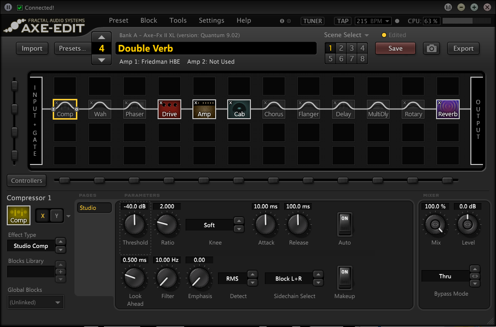This screenshot has width=496, height=327.
Task: Select the Chorus block in the grid
Action: pos(274,109)
